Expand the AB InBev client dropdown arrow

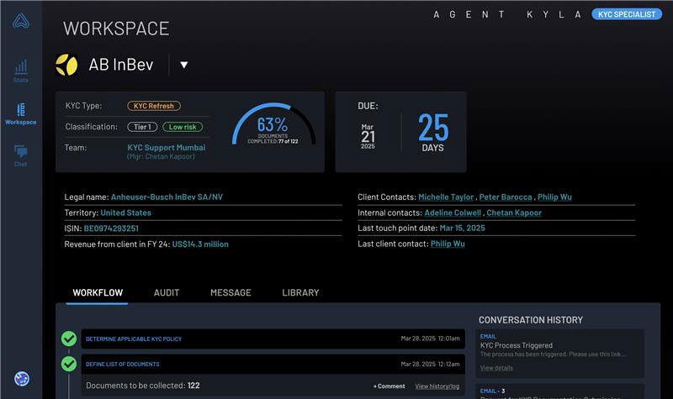tap(184, 65)
